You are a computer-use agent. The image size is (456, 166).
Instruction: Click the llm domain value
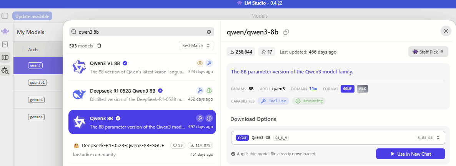point(313,89)
